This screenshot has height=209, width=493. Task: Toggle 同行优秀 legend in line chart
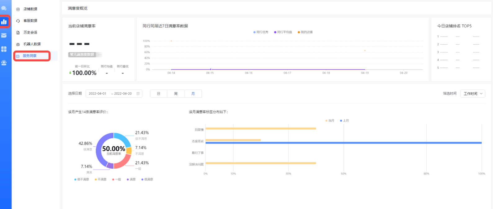click(x=261, y=32)
